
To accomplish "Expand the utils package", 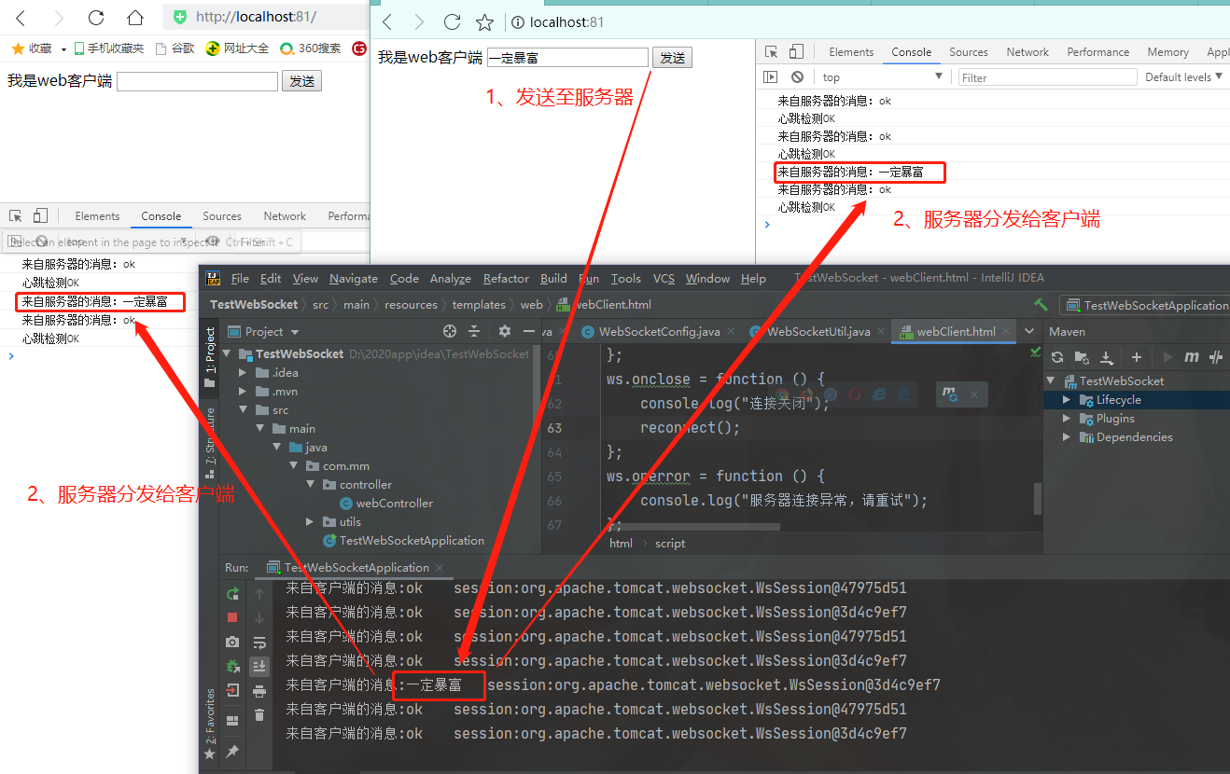I will (x=311, y=522).
